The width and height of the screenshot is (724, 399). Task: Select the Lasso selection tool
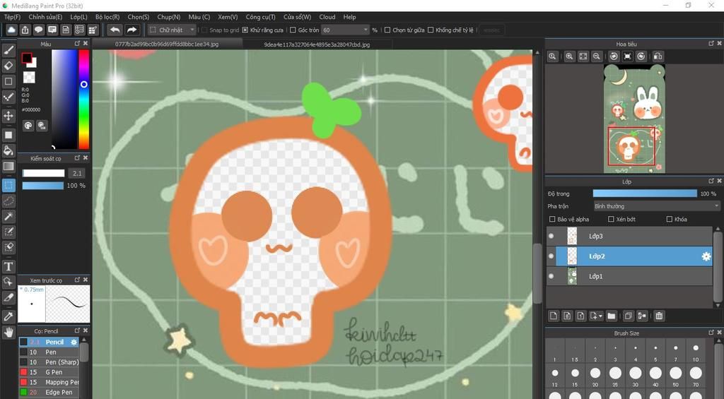click(x=8, y=201)
